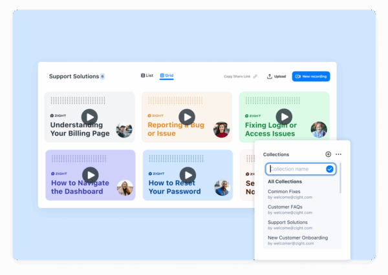The image size is (388, 275).
Task: Play the How to Reset Your Password video
Action: (x=187, y=174)
